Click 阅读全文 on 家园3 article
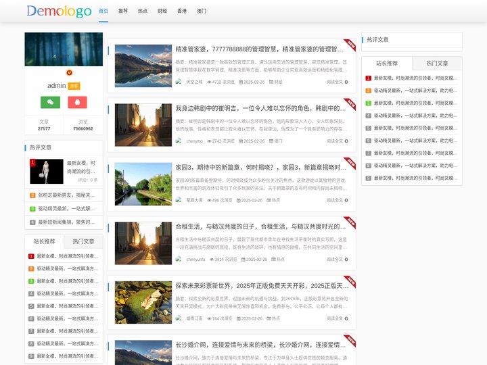487x365 pixels. tap(337, 200)
